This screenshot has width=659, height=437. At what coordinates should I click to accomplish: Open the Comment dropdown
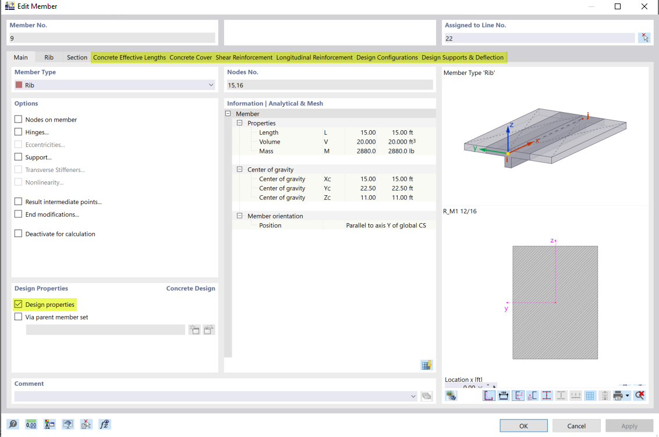click(413, 396)
